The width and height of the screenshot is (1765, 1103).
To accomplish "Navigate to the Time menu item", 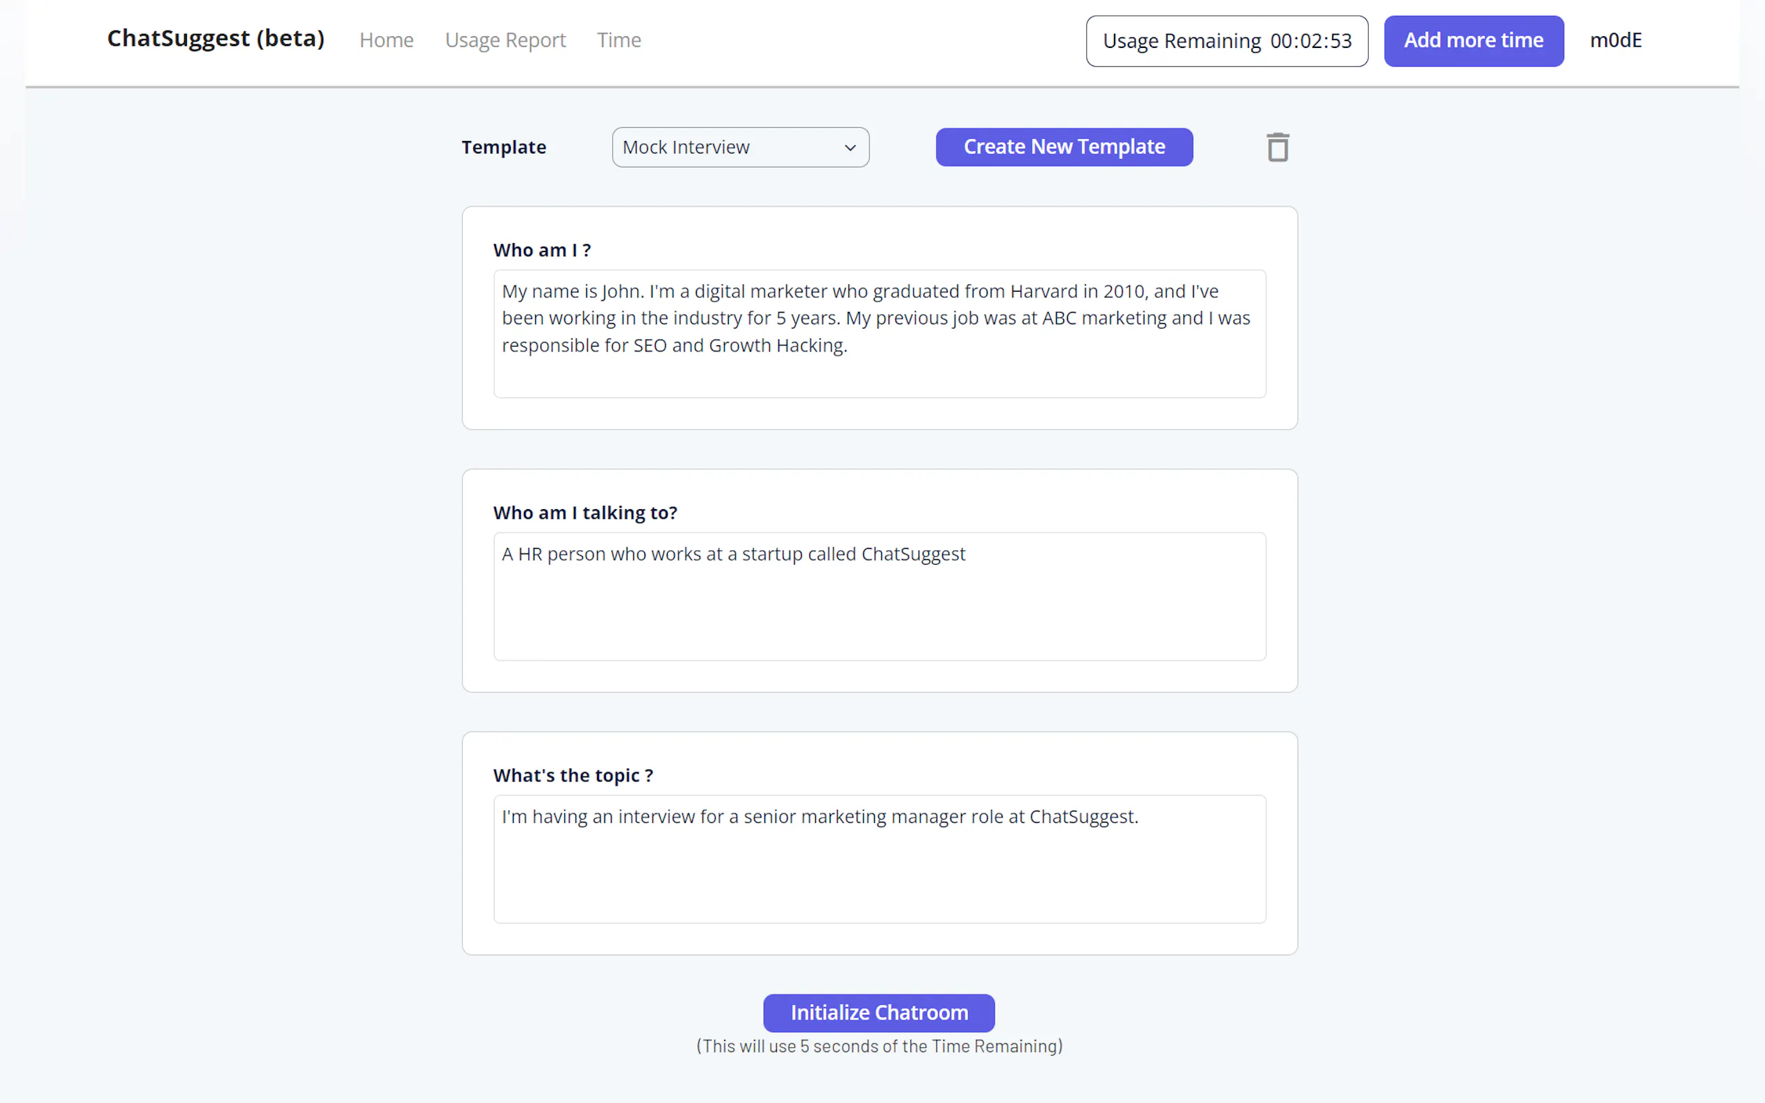I will (618, 40).
